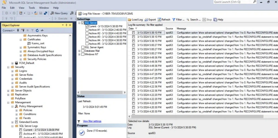Click the Quick Launch search magnifier icon
This screenshot has width=278, height=138.
[x=254, y=2]
